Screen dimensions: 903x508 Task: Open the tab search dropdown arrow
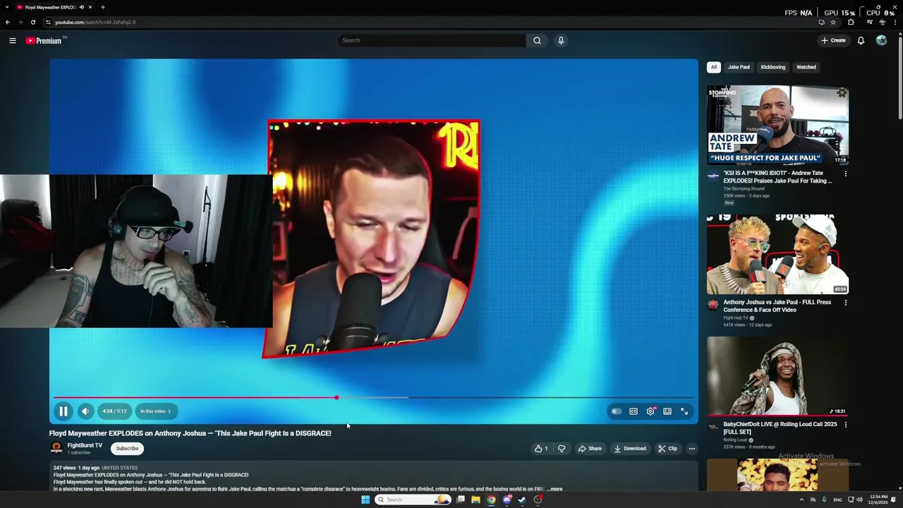click(x=7, y=7)
